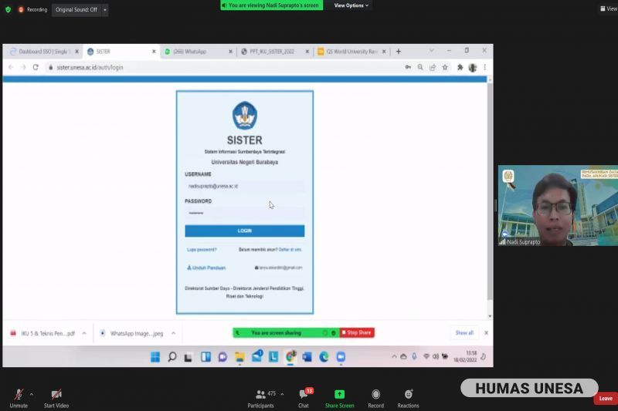Open the Zoom icon in the taskbar
This screenshot has height=411, width=618.
coord(341,357)
